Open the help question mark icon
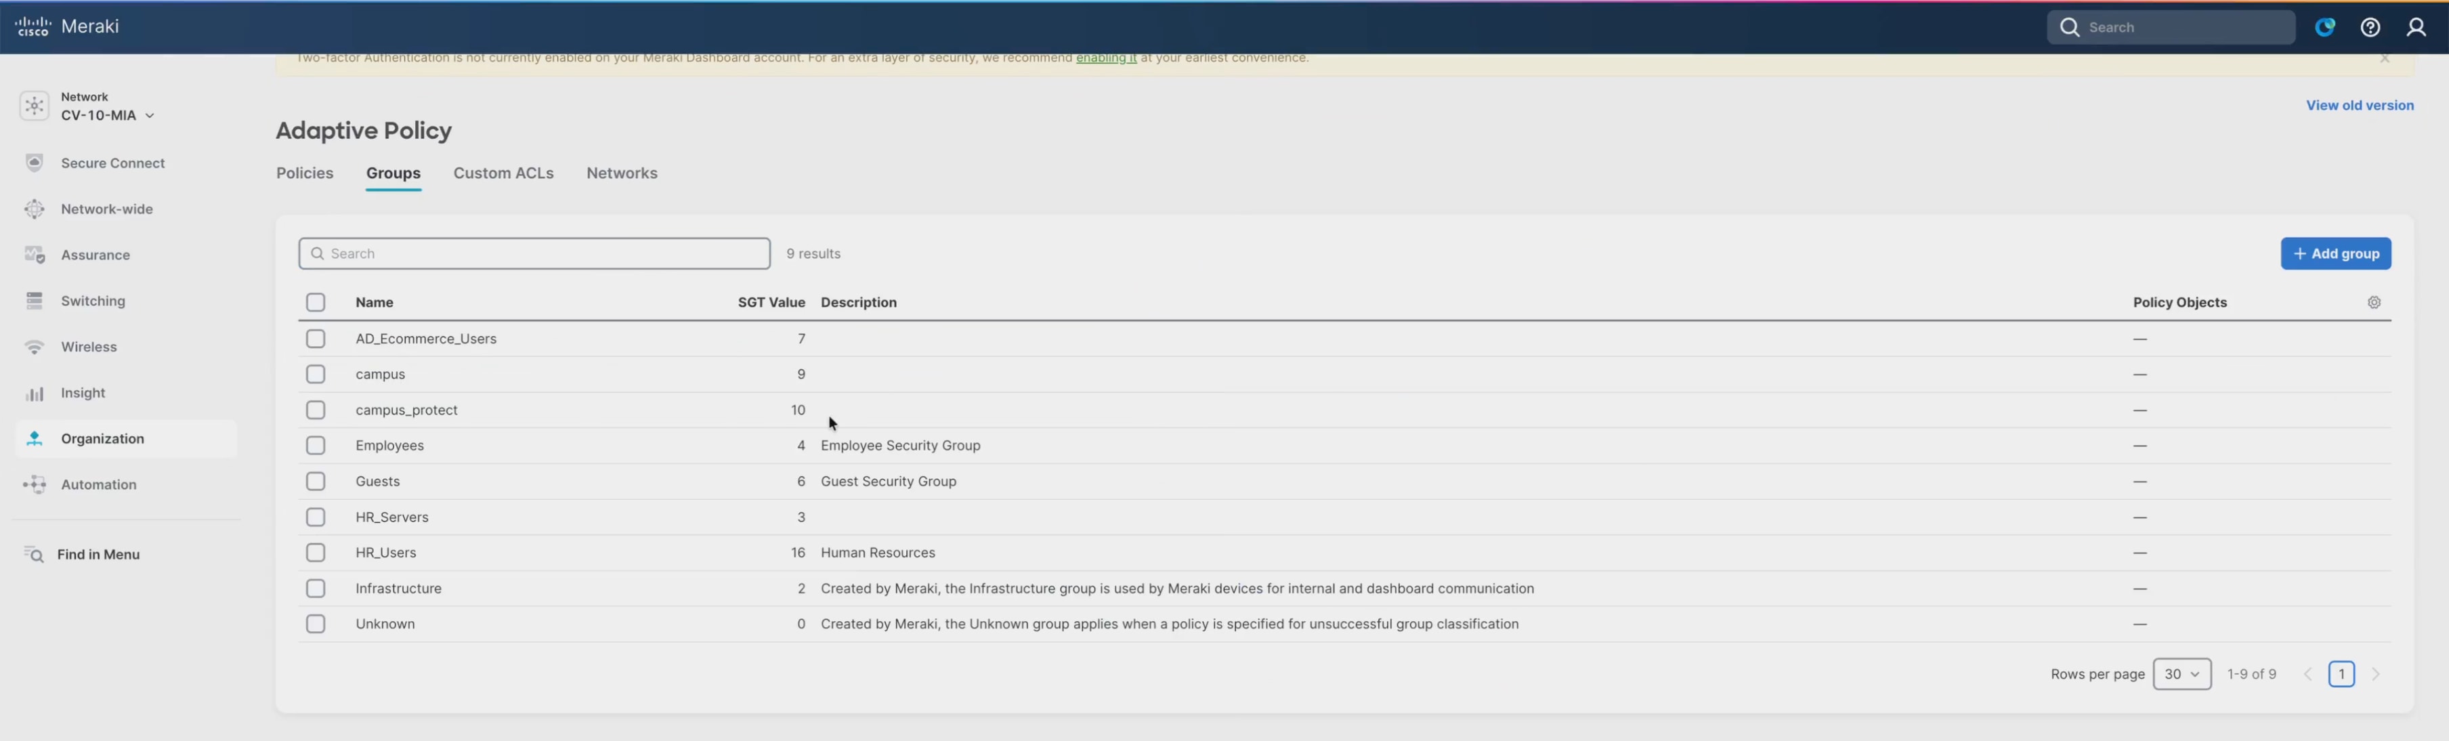This screenshot has height=741, width=2449. [2370, 28]
